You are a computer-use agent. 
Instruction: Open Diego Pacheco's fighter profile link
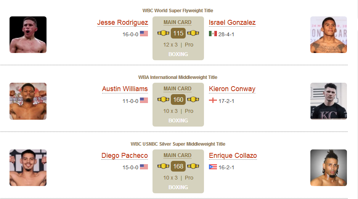[125, 156]
